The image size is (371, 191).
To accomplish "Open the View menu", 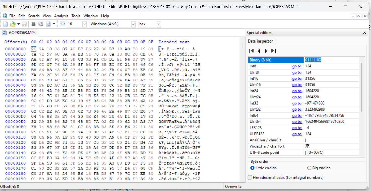I will click(x=47, y=16).
